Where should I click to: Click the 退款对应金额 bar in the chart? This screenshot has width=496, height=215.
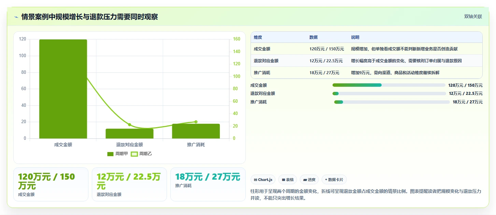[x=129, y=133]
